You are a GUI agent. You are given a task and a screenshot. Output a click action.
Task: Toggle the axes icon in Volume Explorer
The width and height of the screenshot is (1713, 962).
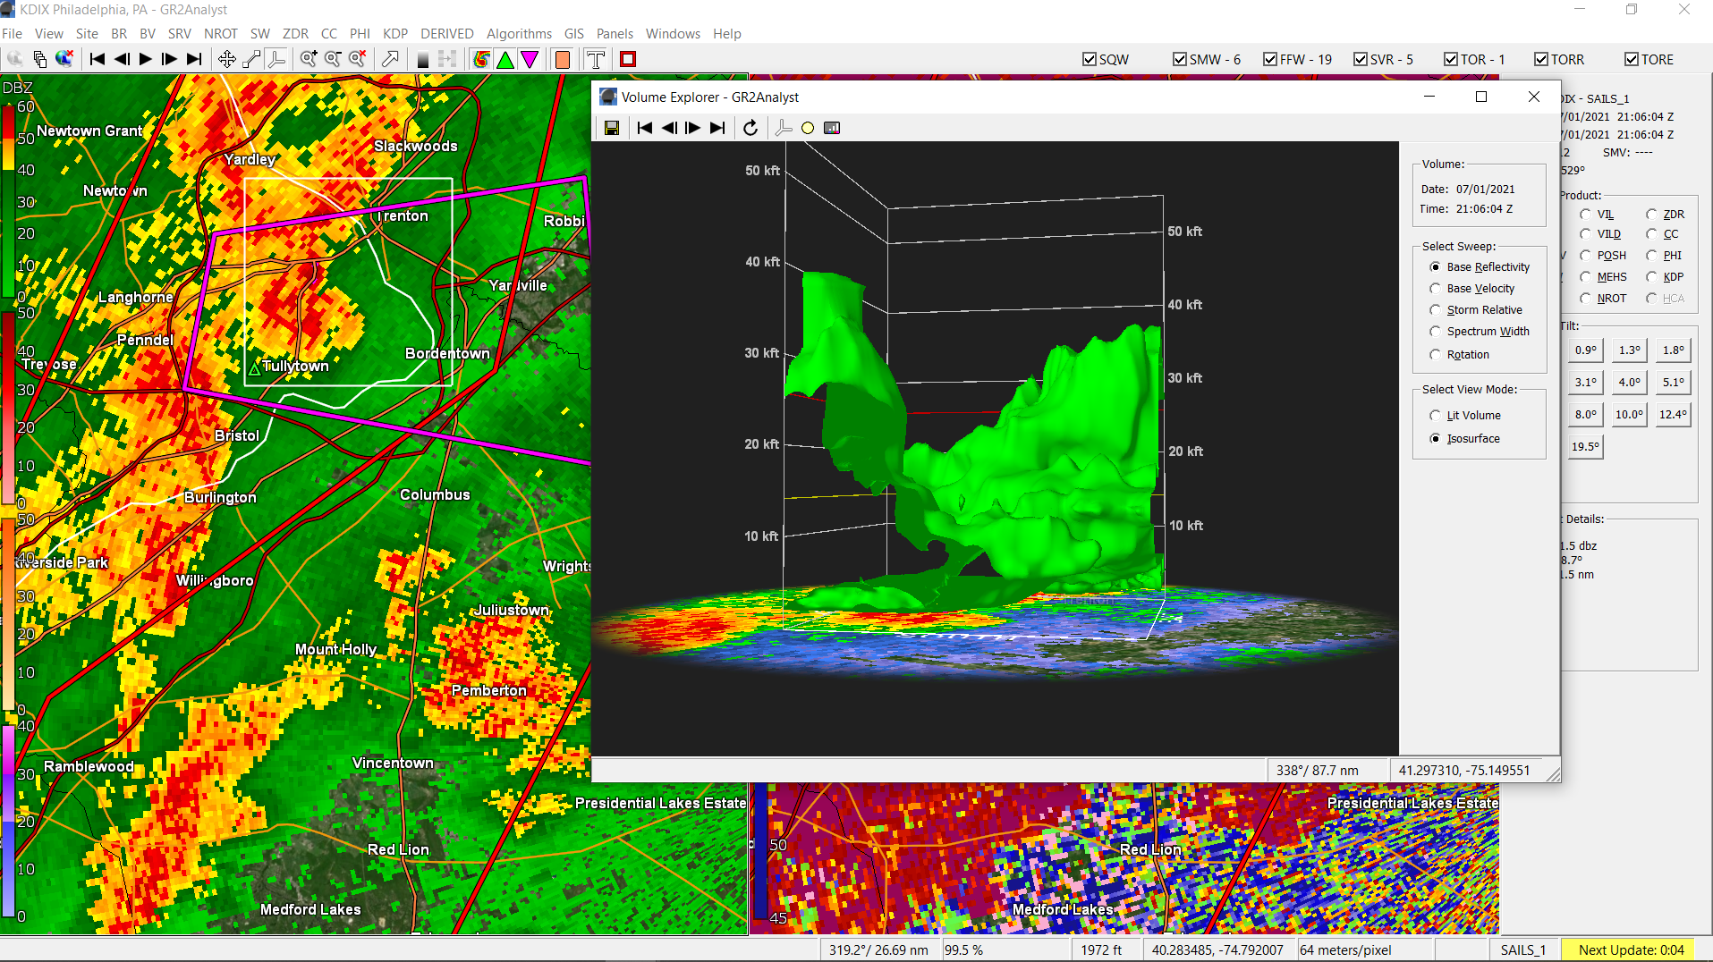[784, 128]
